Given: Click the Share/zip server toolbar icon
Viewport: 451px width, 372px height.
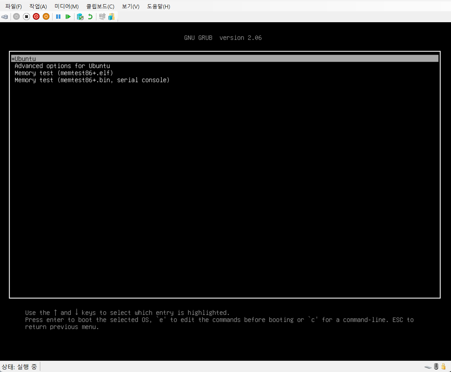Looking at the screenshot, I should (x=112, y=17).
